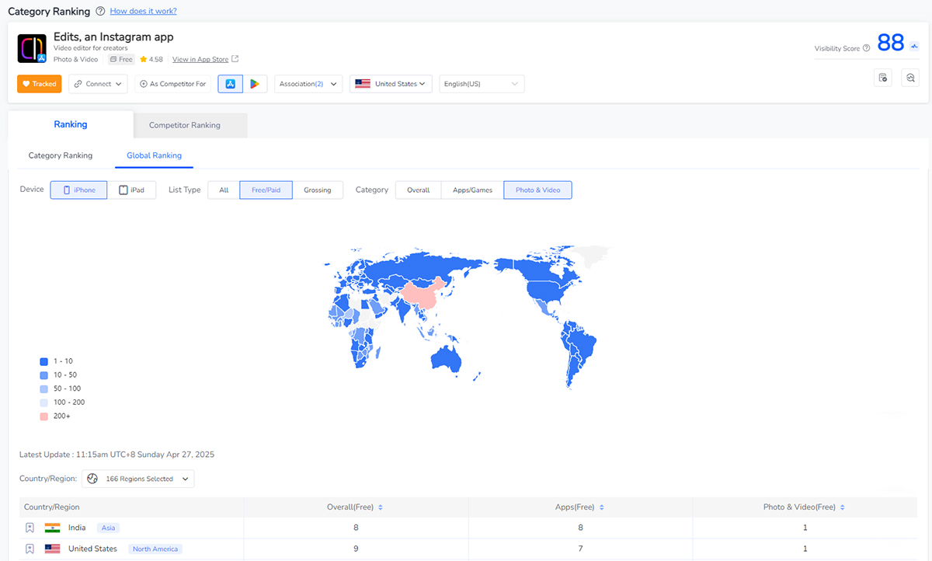
Task: Set list type to Free/Paid
Action: tap(266, 190)
